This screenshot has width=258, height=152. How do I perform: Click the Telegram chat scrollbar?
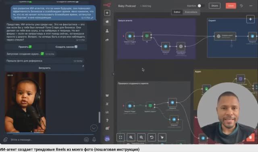pos(100,117)
